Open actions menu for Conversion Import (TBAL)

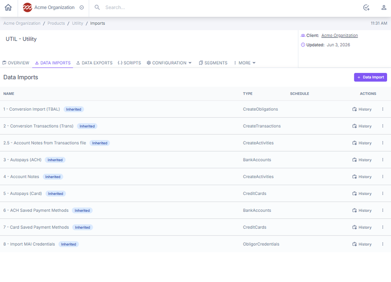[x=382, y=109]
